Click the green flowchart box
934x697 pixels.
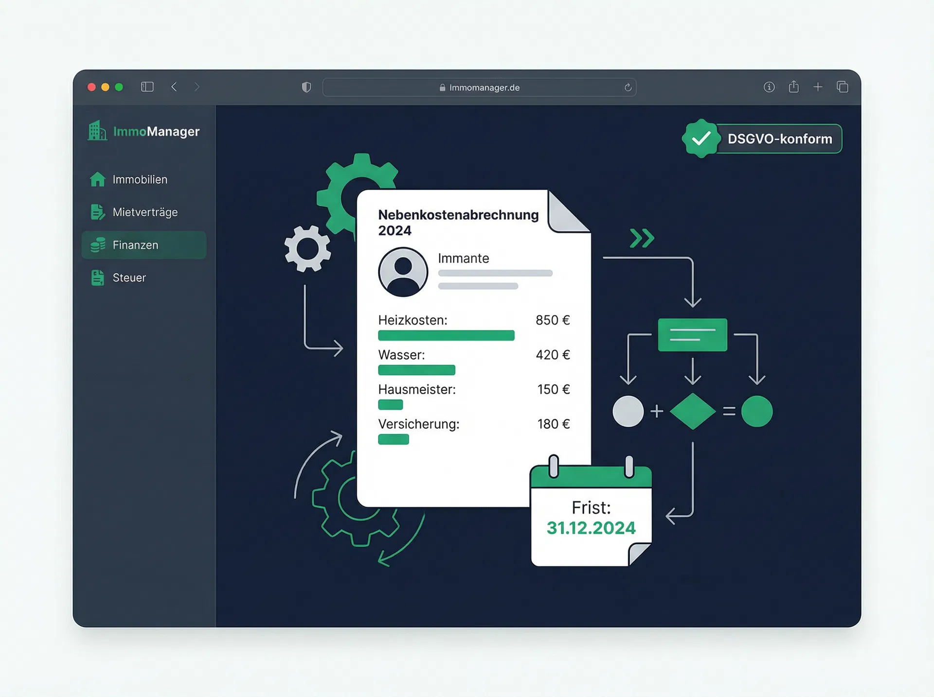(692, 335)
